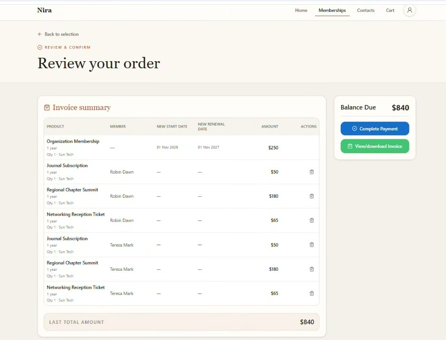
Task: Click Teresa Mark in Networking Reception row
Action: pyautogui.click(x=122, y=294)
